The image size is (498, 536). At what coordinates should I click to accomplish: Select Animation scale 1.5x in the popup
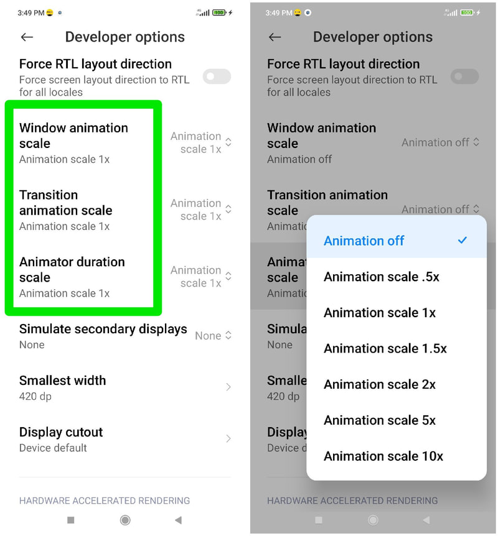(x=385, y=349)
